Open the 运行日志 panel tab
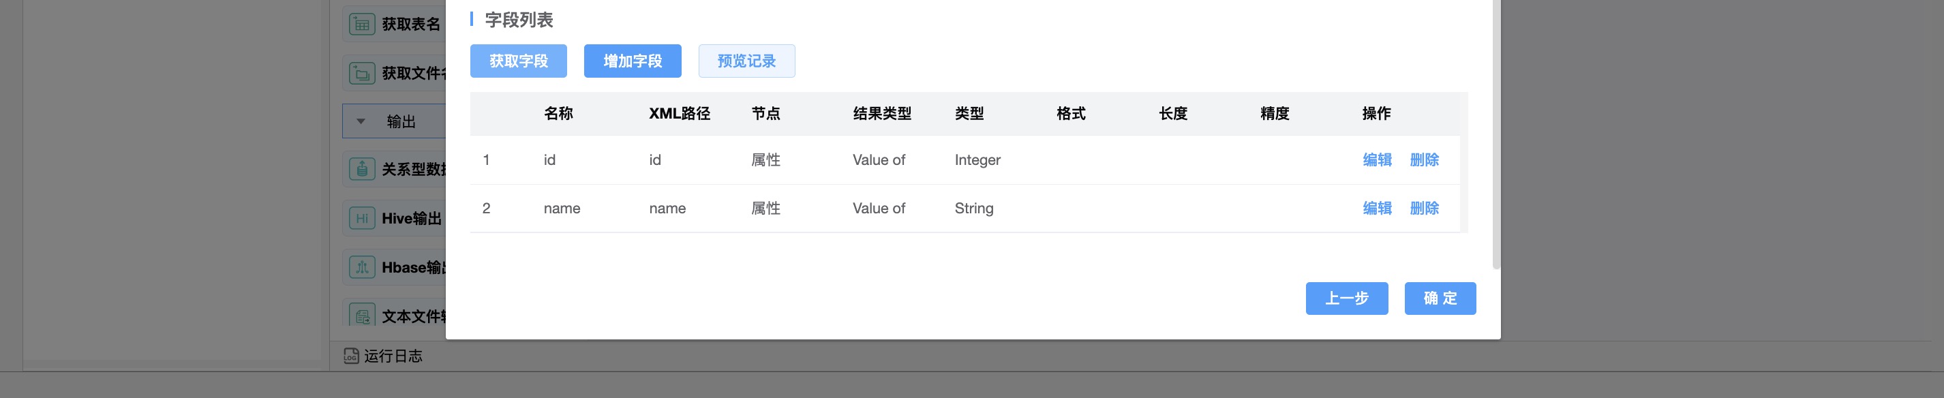The image size is (1944, 398). coord(393,356)
